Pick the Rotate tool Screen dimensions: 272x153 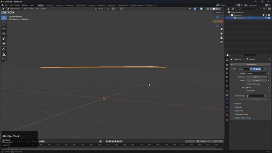click(x=4, y=34)
